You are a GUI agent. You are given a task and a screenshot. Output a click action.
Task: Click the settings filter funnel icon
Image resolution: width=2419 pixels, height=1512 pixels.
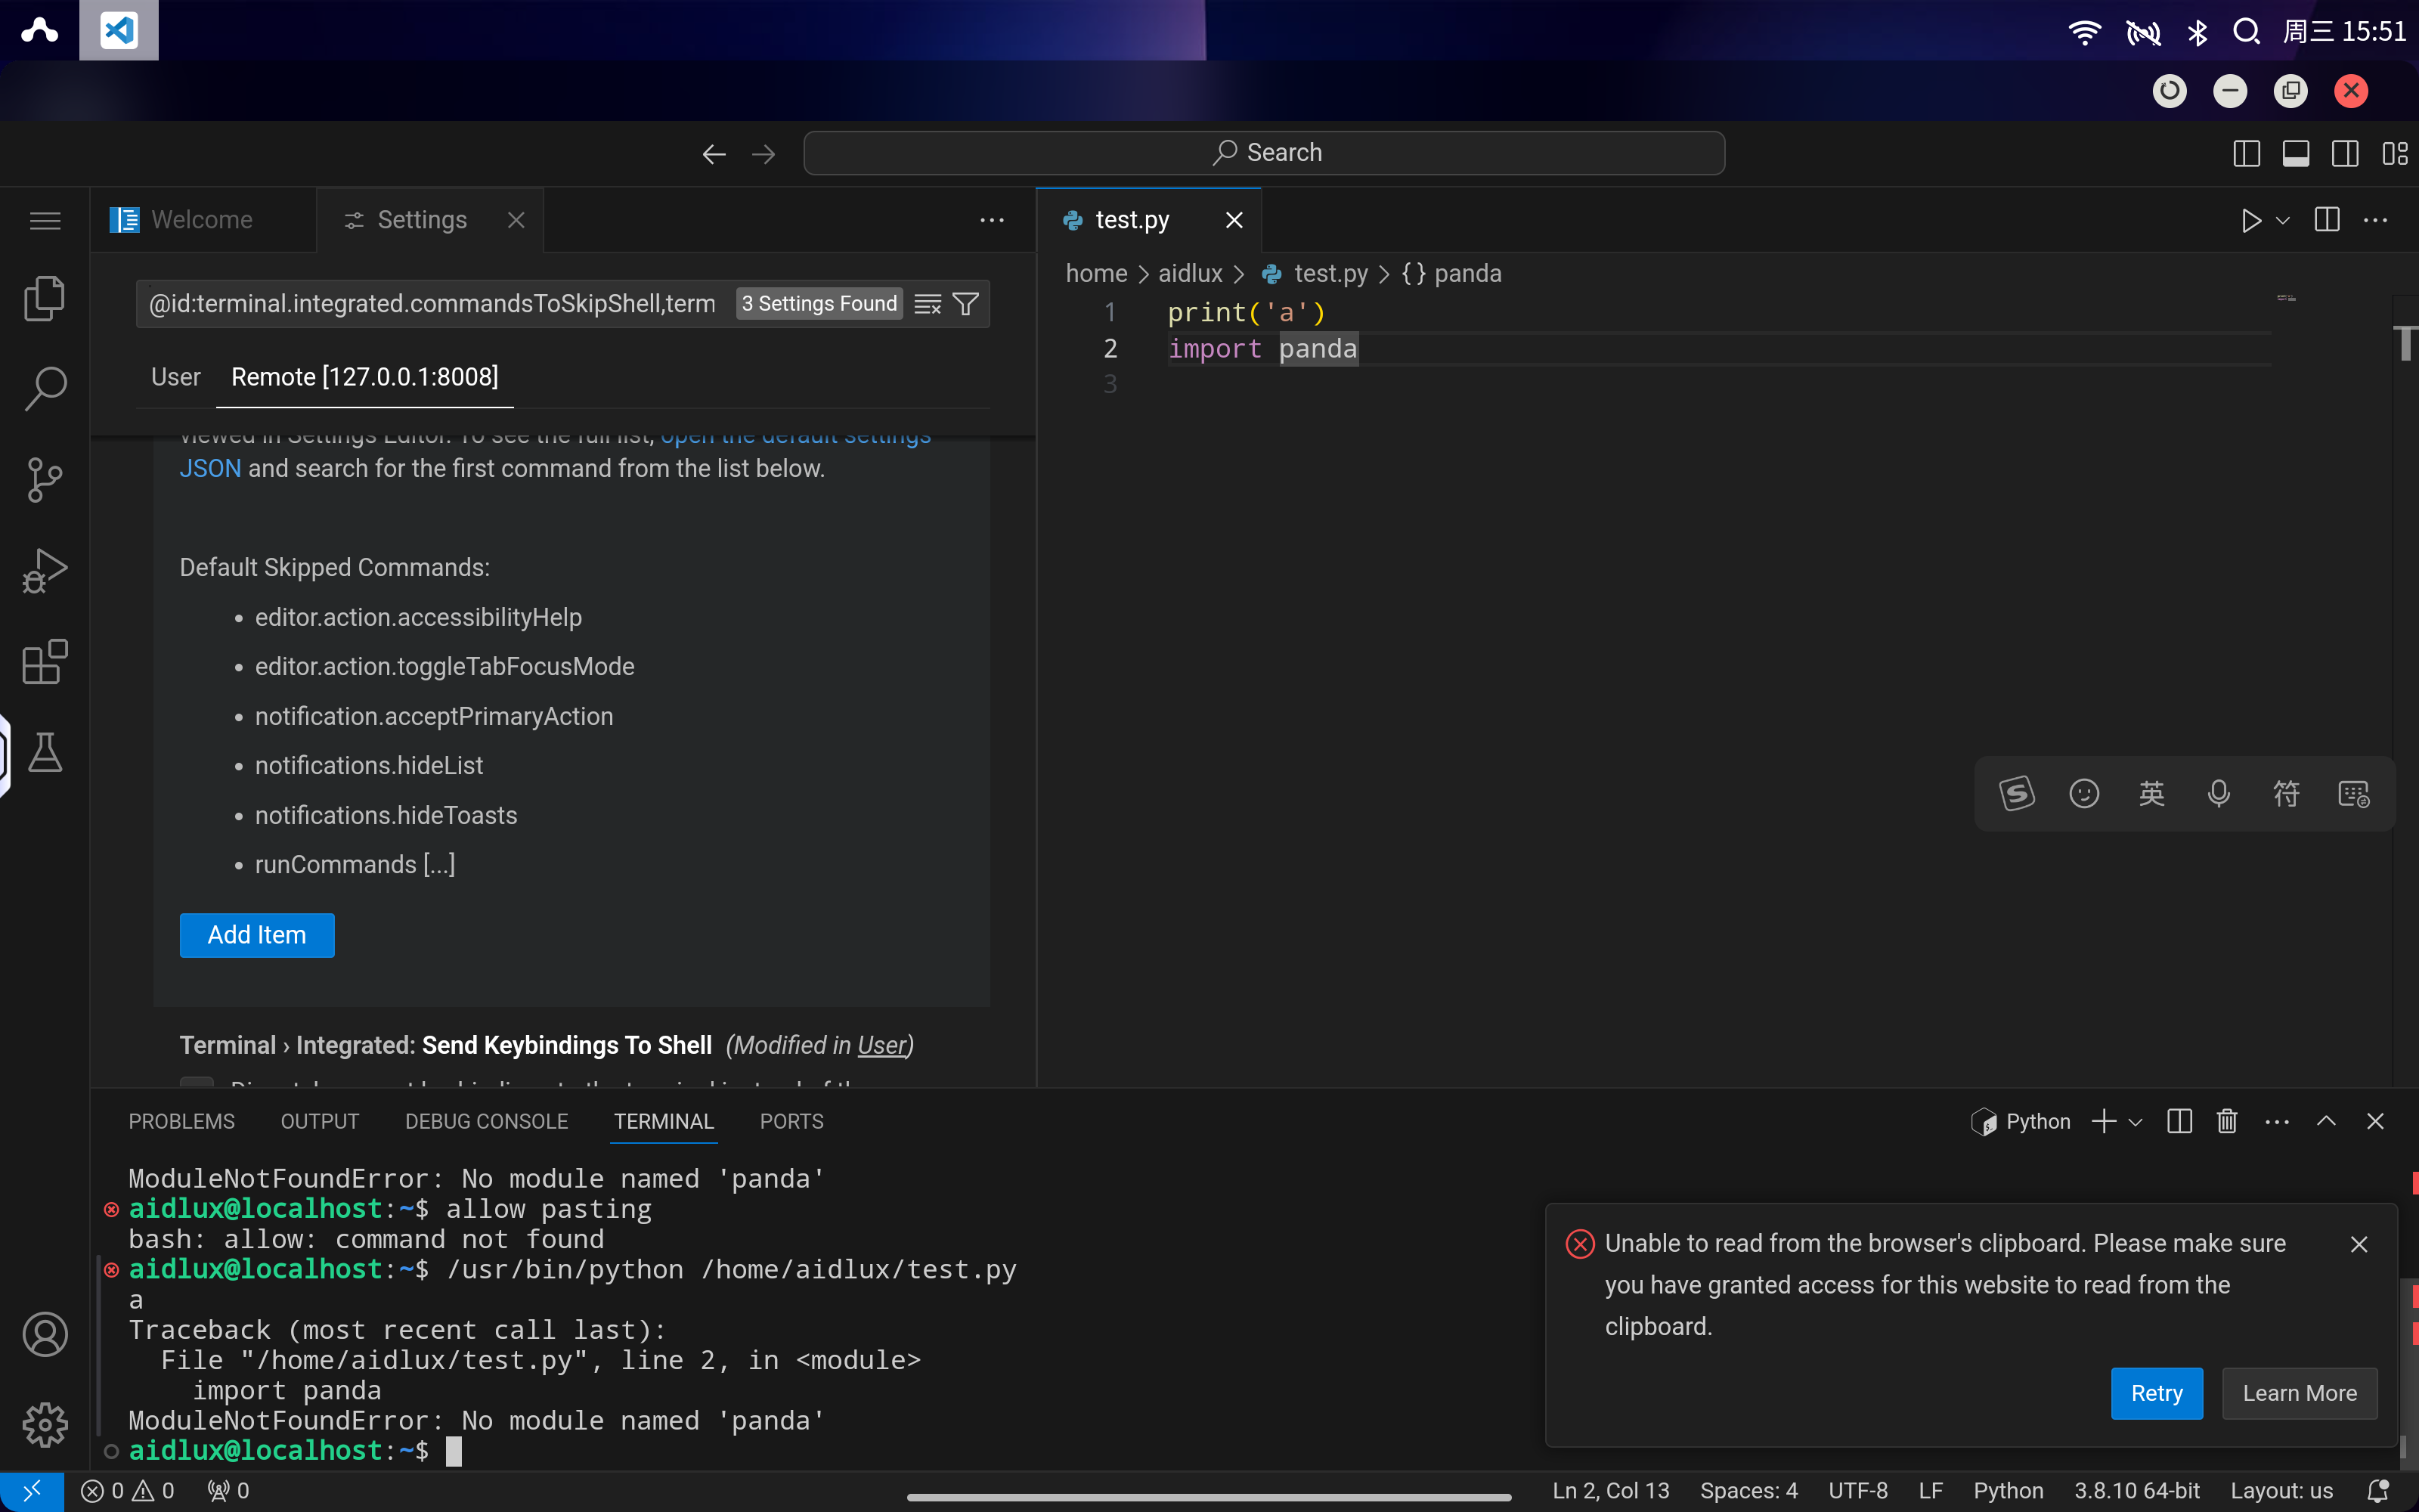point(965,304)
